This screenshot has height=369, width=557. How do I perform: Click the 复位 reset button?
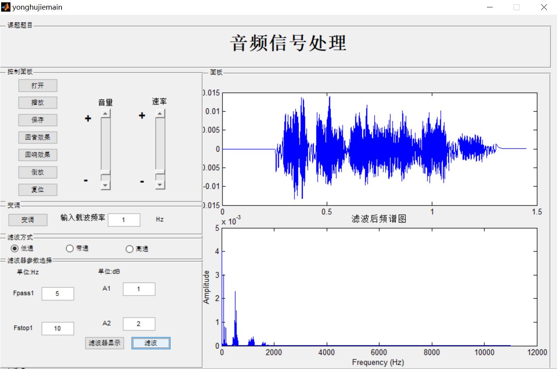coord(38,190)
